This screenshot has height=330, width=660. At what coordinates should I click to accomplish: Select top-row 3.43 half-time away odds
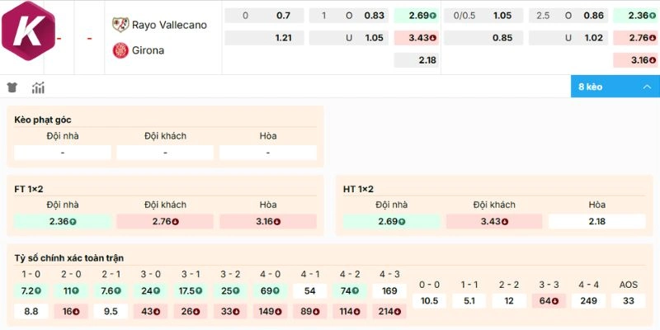click(417, 38)
